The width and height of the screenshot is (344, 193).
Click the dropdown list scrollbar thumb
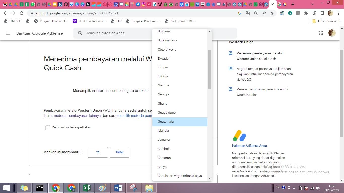click(209, 69)
